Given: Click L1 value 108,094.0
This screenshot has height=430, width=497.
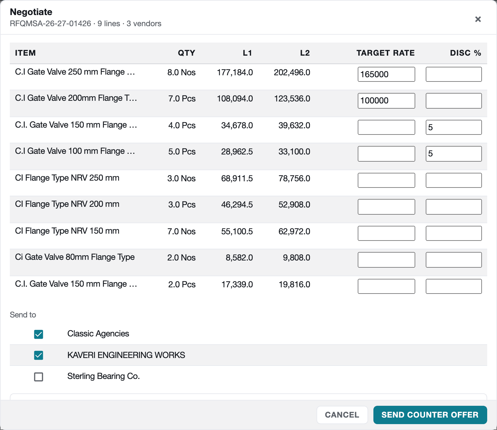Looking at the screenshot, I should tap(235, 99).
